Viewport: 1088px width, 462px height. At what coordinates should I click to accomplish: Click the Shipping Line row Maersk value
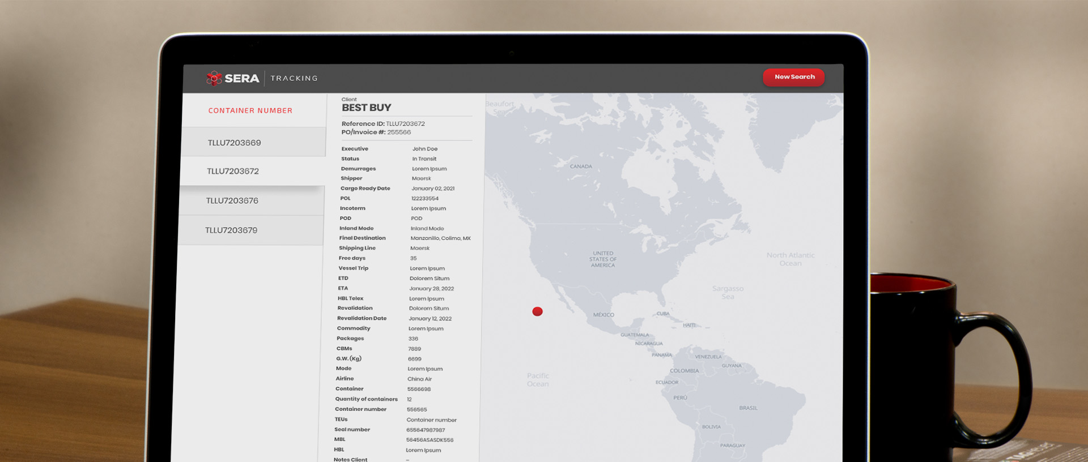[420, 248]
